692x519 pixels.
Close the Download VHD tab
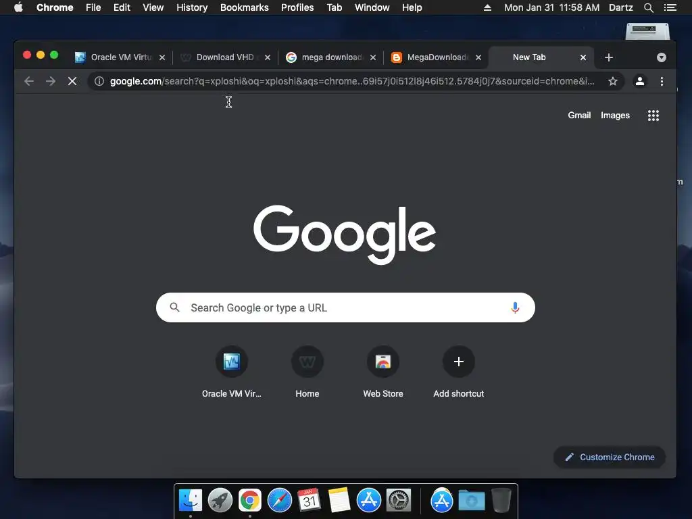point(268,57)
